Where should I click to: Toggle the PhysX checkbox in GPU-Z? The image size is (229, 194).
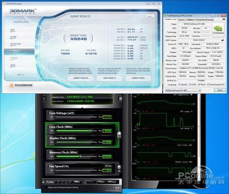click(199, 84)
